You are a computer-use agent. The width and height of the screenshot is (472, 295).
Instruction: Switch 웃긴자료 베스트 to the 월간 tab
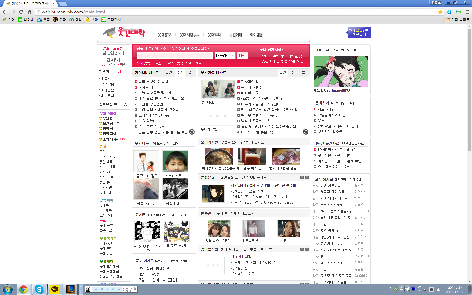pyautogui.click(x=305, y=72)
